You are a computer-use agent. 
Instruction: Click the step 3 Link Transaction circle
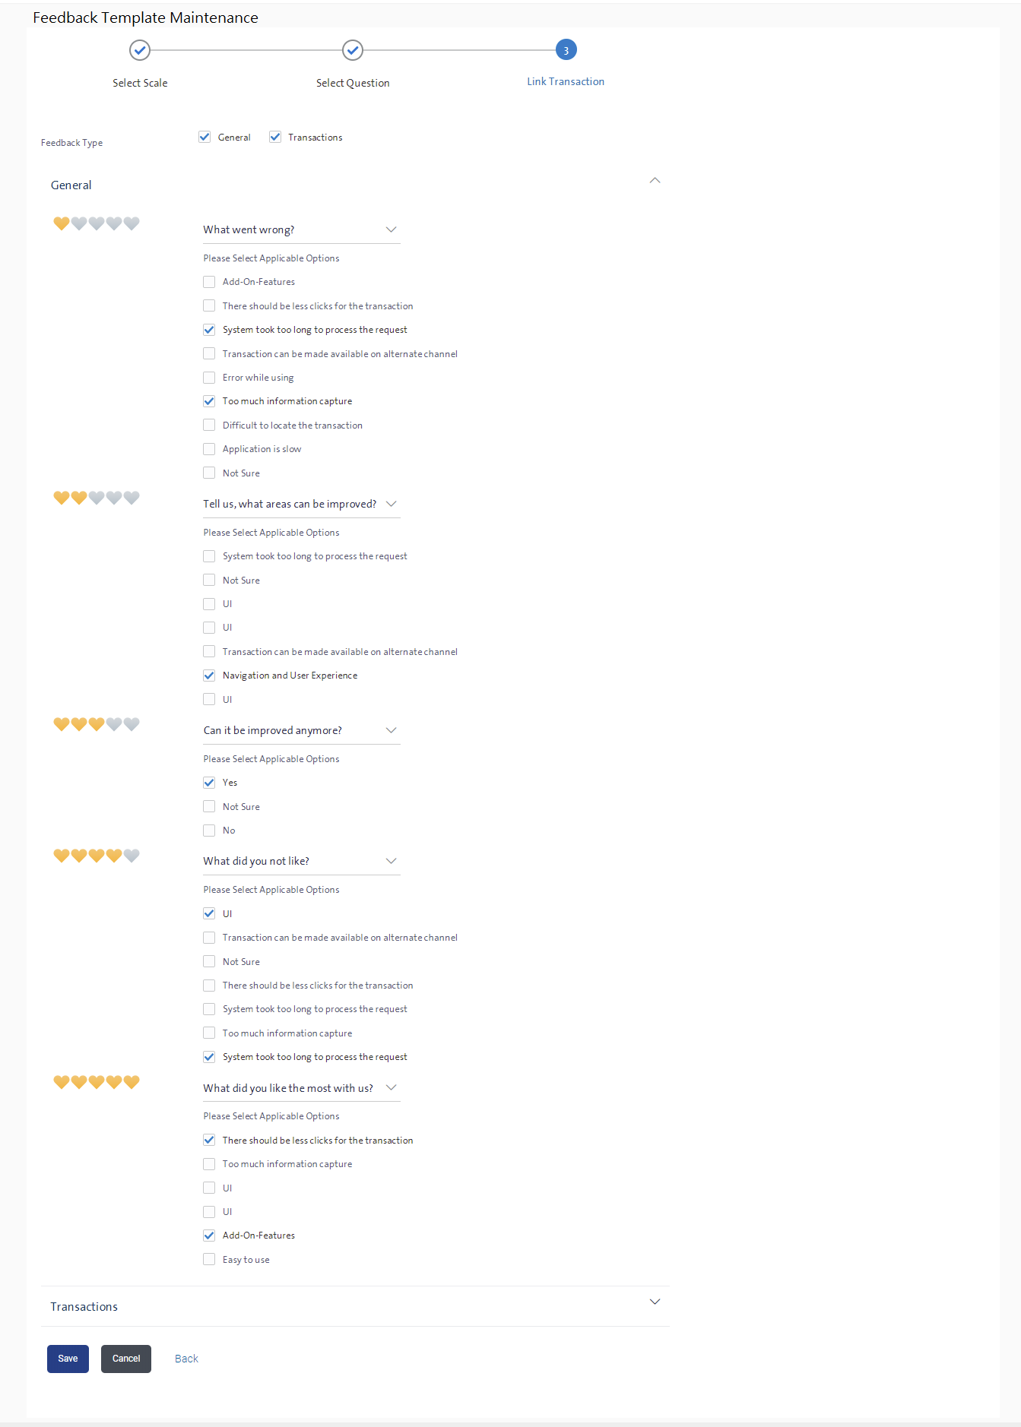(566, 50)
